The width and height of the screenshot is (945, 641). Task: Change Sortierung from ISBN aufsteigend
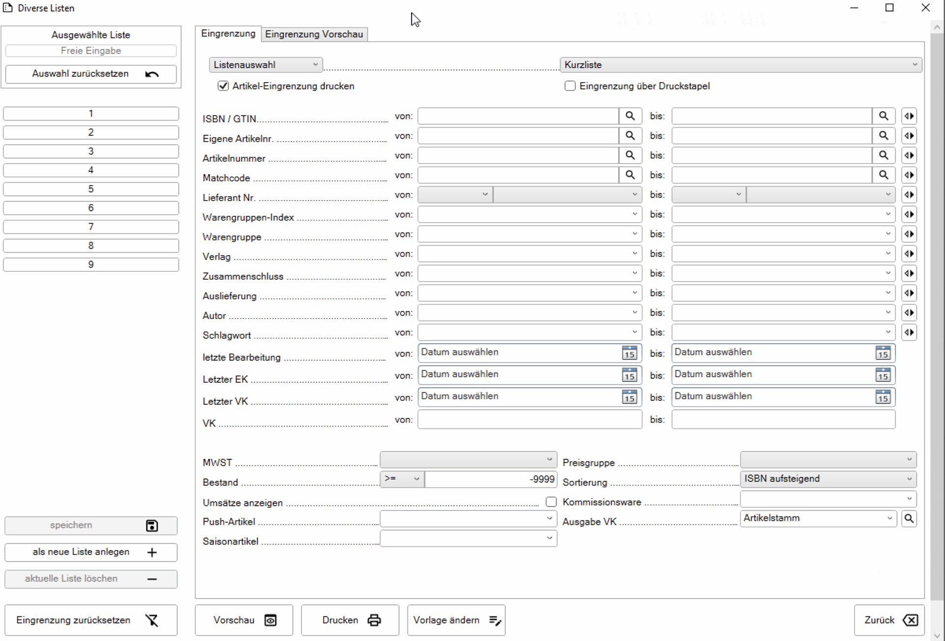tap(828, 479)
